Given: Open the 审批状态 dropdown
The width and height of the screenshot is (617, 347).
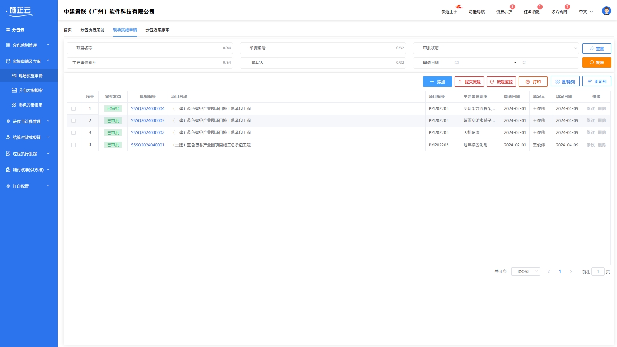Looking at the screenshot, I should click(513, 48).
